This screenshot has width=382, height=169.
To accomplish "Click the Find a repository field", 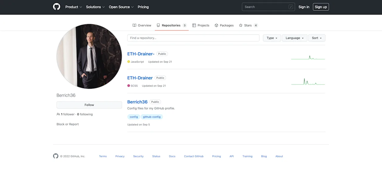I will pos(193,38).
